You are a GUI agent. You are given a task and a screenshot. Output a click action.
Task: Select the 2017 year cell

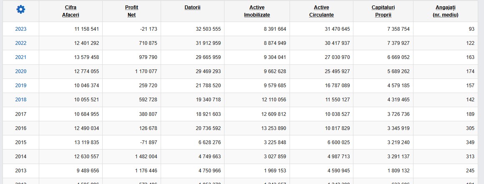(21, 114)
